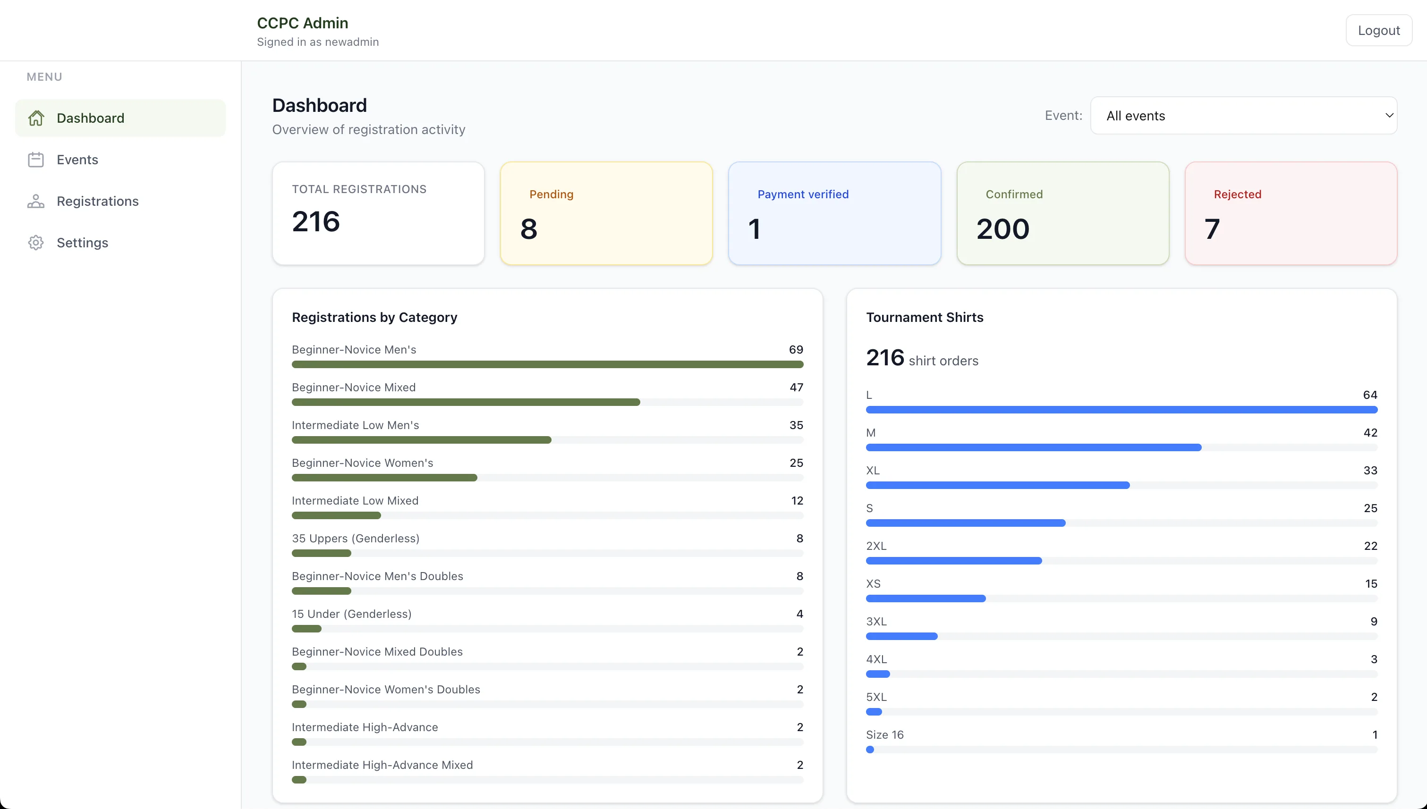The height and width of the screenshot is (809, 1427).
Task: Click 'Beginner-Novice Mixed' category label
Action: tap(354, 388)
